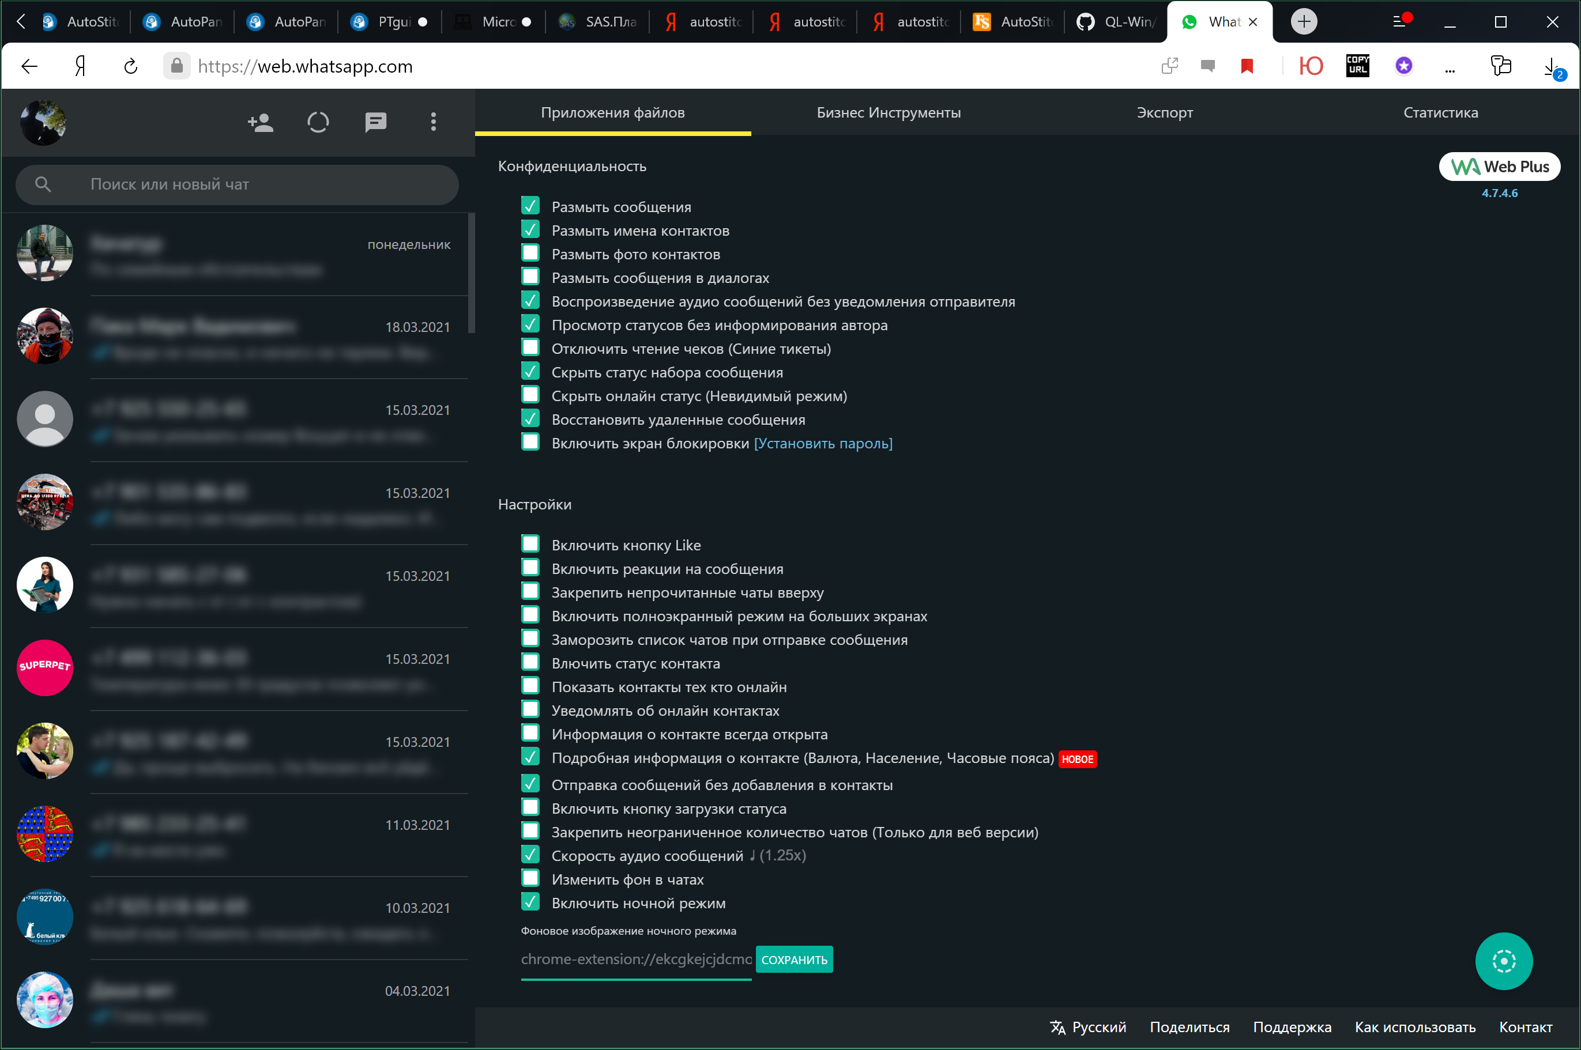This screenshot has height=1050, width=1581.
Task: Uncheck Размыть имена контактов
Action: [530, 229]
